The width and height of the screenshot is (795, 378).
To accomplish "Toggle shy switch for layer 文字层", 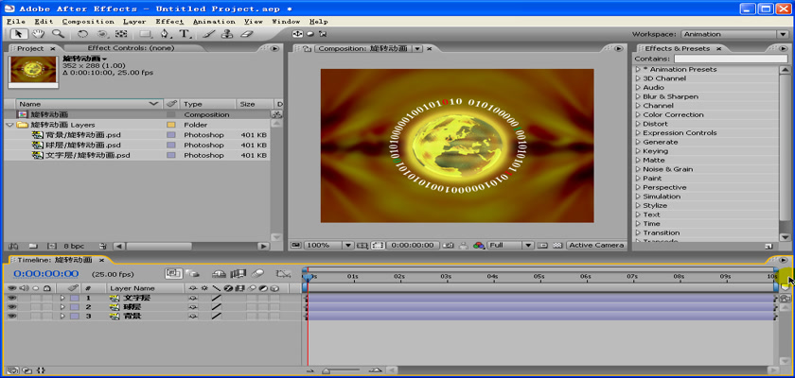I will point(193,298).
